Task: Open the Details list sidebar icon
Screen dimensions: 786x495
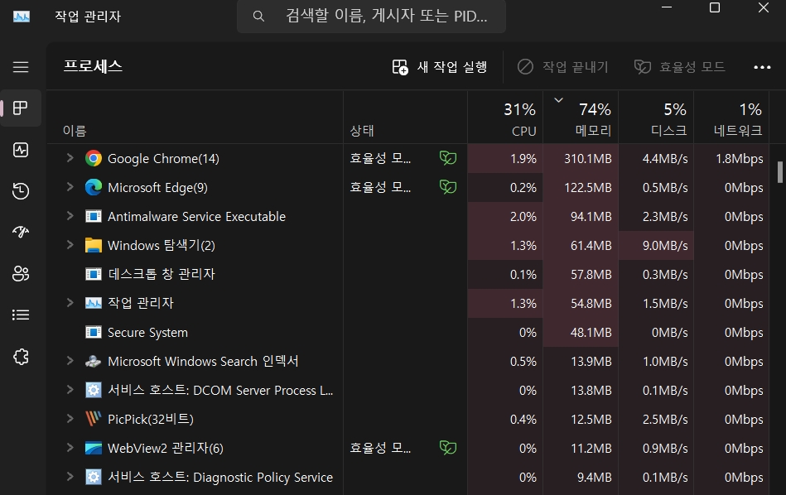Action: click(x=21, y=315)
